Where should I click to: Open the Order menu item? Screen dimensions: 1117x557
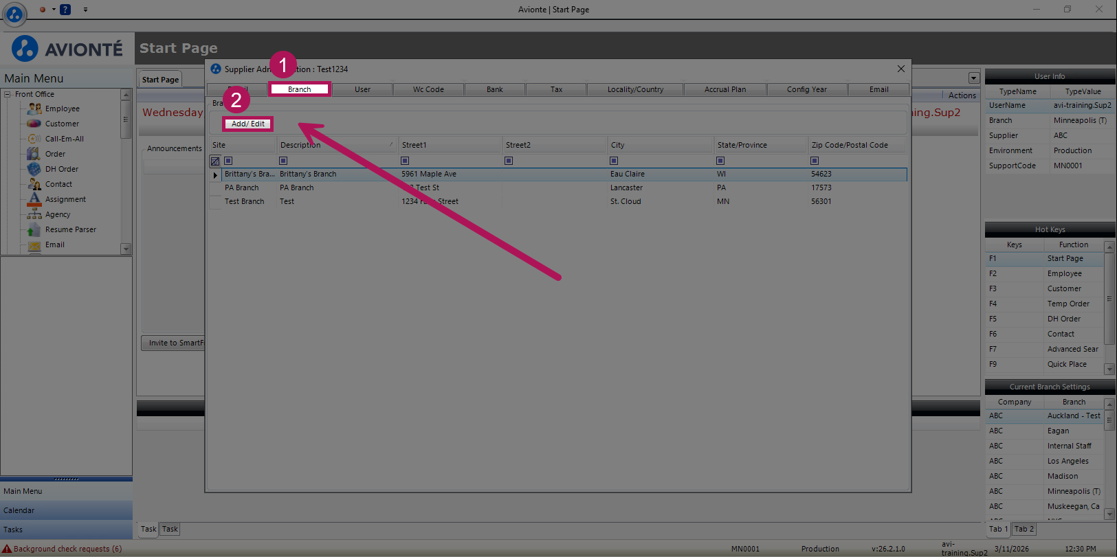tap(55, 154)
